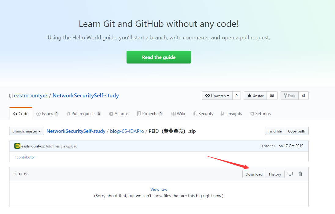Open the Unwatch dropdown
Image resolution: width=335 pixels, height=214 pixels.
[x=217, y=96]
